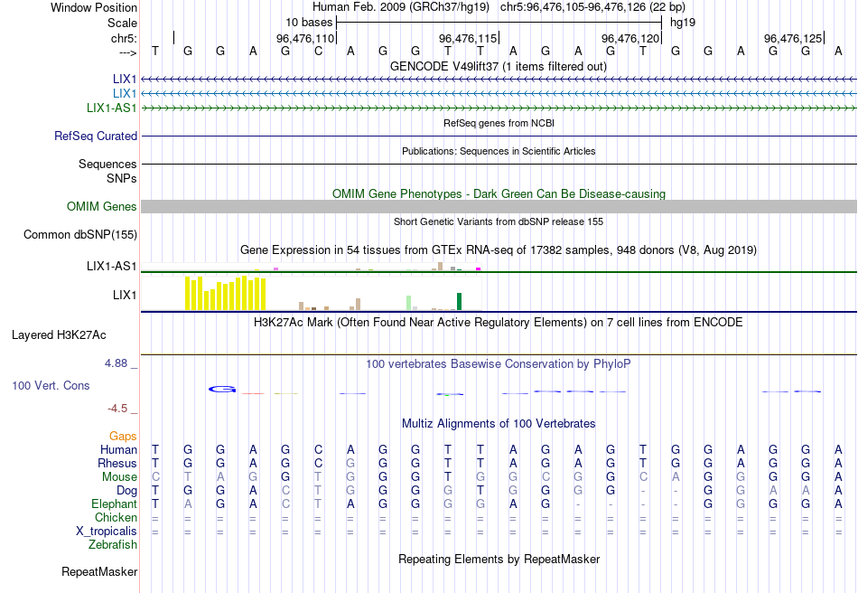
Task: Click the -4.5 PhyloP lower axis value
Action: (117, 409)
